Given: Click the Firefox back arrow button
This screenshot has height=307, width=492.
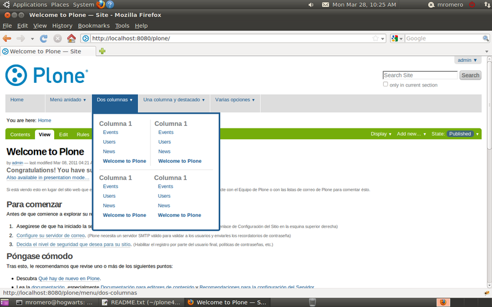Looking at the screenshot, I should point(7,38).
